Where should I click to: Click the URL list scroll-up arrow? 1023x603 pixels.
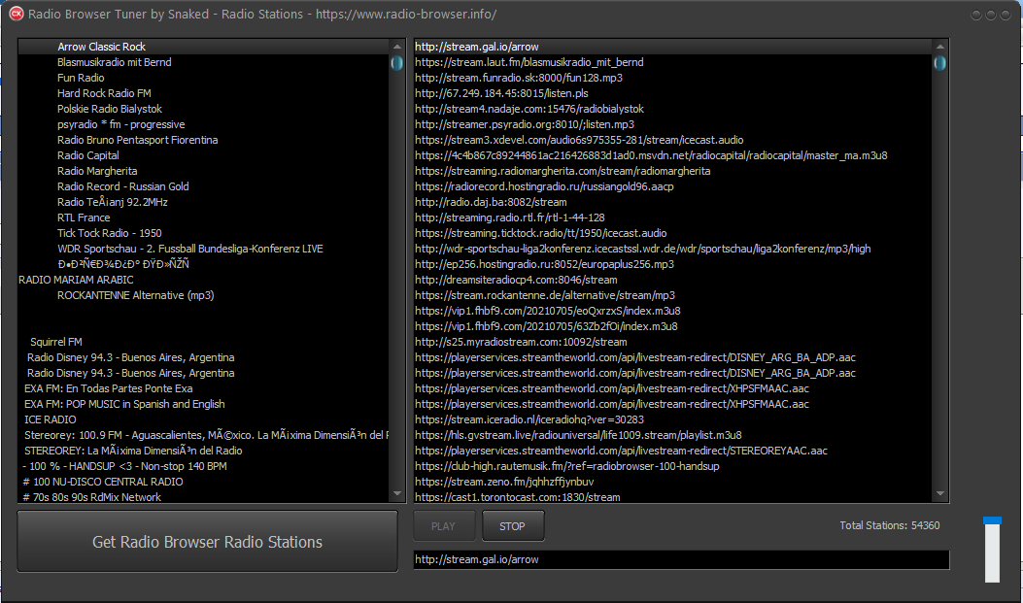pyautogui.click(x=940, y=47)
